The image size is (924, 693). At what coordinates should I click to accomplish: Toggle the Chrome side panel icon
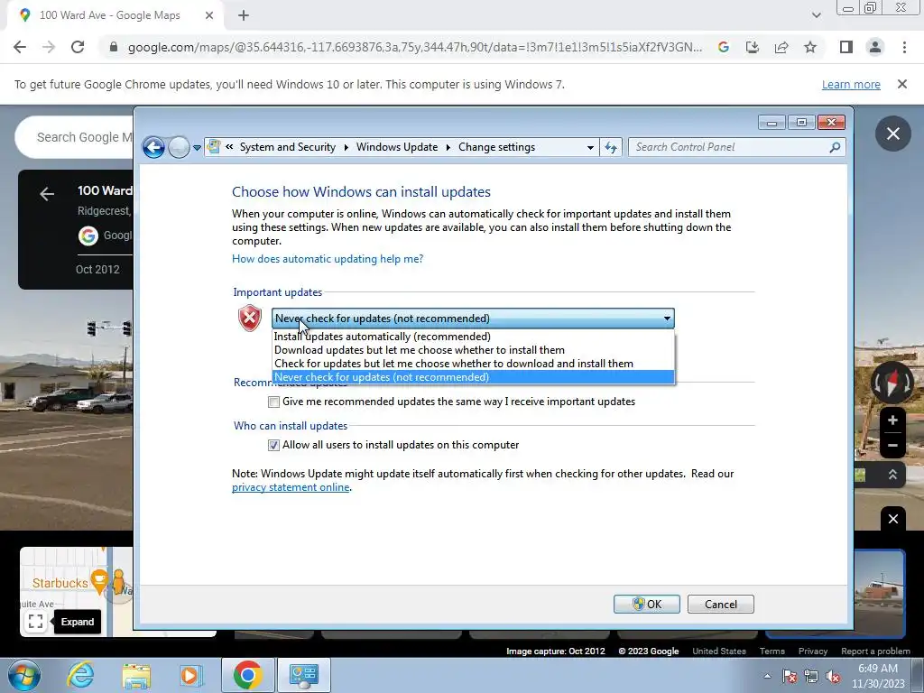tap(846, 47)
